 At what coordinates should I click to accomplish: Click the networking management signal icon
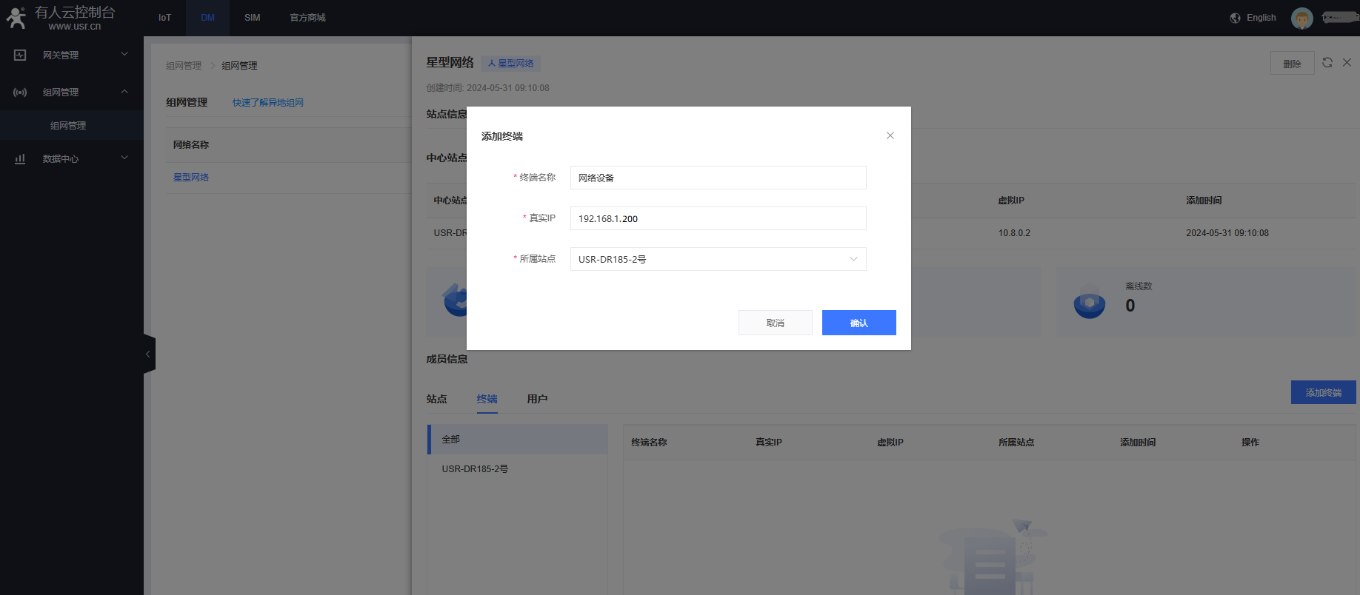tap(20, 93)
